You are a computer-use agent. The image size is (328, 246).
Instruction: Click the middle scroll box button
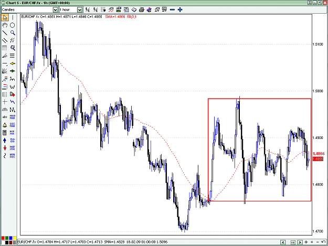point(293,242)
